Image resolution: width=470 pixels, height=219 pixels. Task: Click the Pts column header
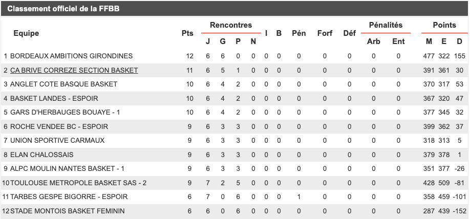pos(187,33)
